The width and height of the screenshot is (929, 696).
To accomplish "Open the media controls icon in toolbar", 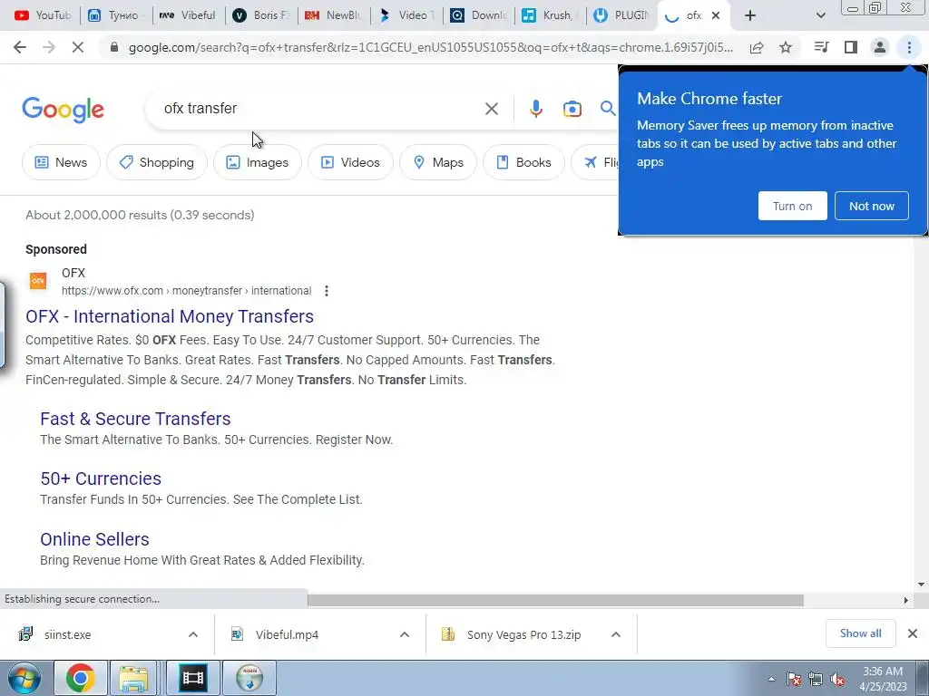I will (821, 47).
